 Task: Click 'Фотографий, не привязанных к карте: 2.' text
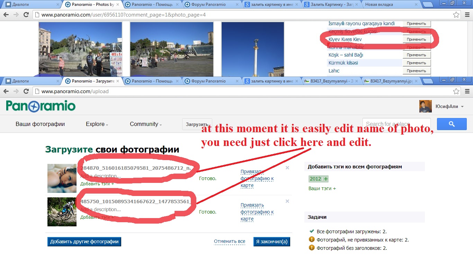(363, 240)
